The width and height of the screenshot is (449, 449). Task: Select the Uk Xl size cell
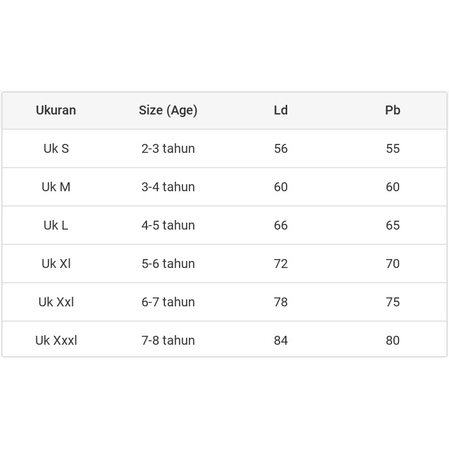coord(56,264)
